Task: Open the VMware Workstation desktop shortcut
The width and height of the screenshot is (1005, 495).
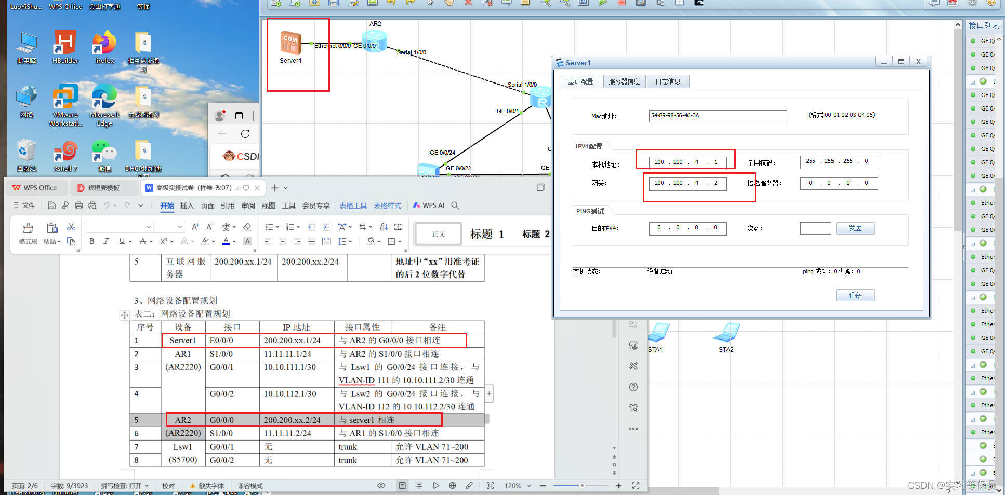Action: pos(65,105)
